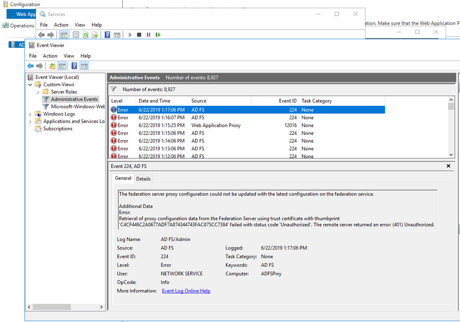Image resolution: width=460 pixels, height=322 pixels.
Task: Click Show/Hide Action Pane icon in Services toolbar
Action: point(117,35)
